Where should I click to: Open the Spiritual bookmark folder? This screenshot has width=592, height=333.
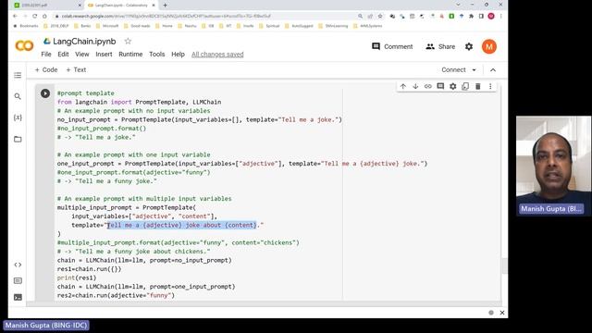[269, 26]
